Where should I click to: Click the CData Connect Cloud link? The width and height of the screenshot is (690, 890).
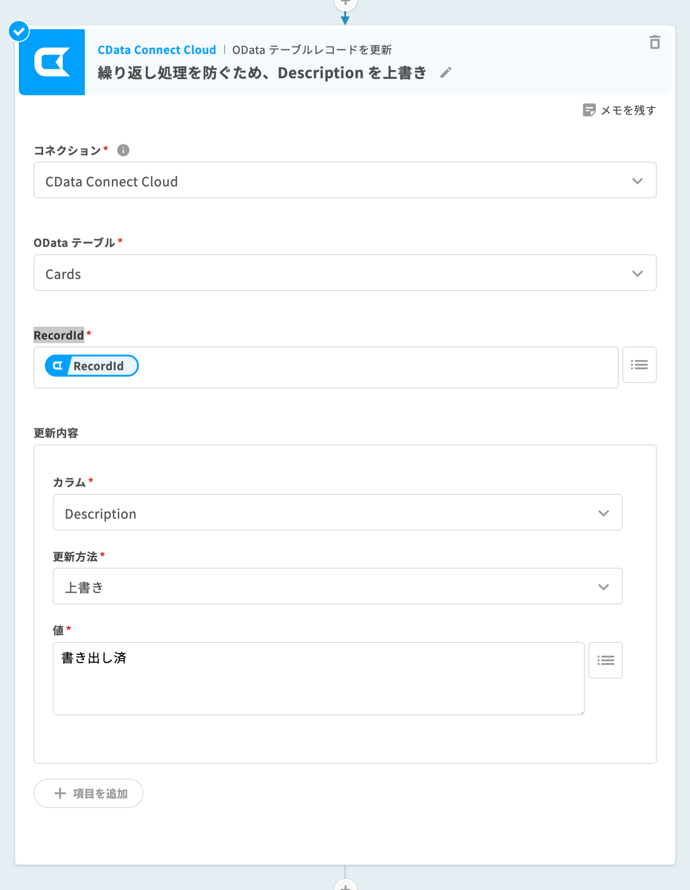pos(157,50)
